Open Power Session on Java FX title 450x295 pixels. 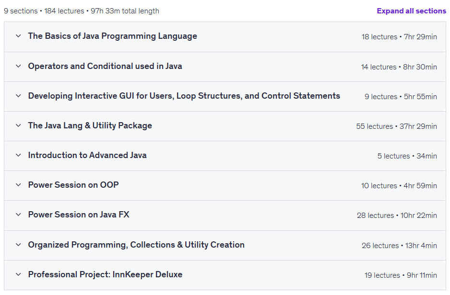(x=79, y=215)
